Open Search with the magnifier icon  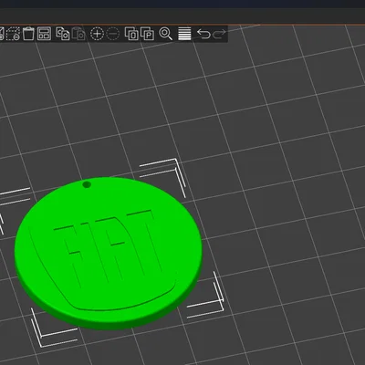point(166,34)
